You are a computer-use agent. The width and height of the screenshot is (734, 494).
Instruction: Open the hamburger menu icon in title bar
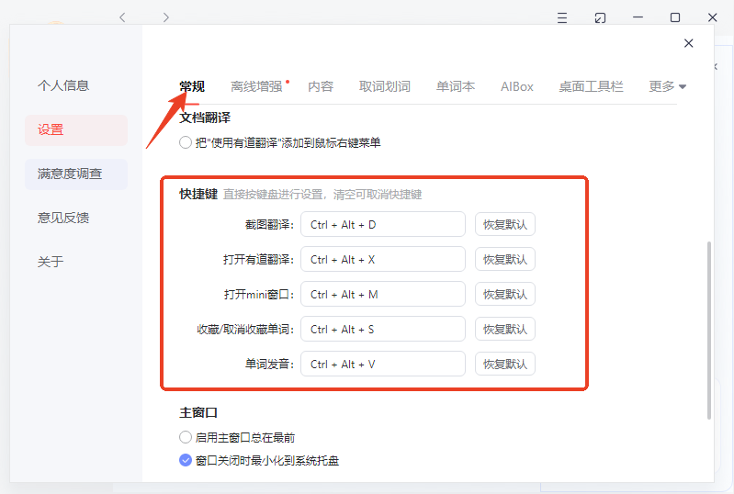coord(562,17)
